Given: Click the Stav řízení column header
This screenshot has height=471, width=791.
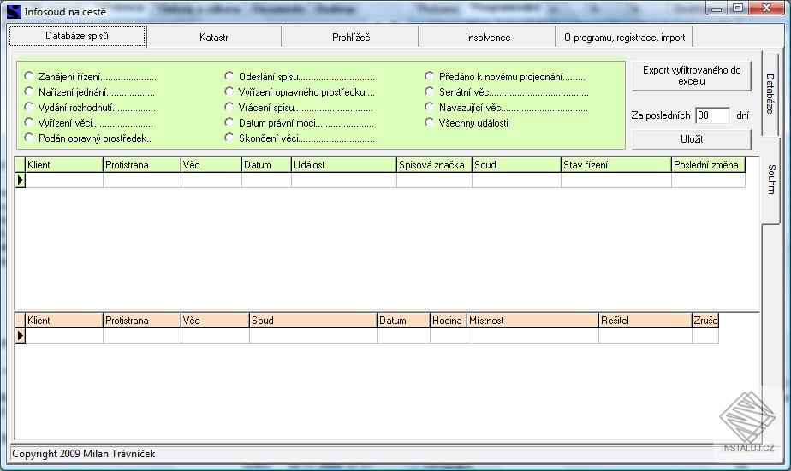Looking at the screenshot, I should tap(616, 165).
